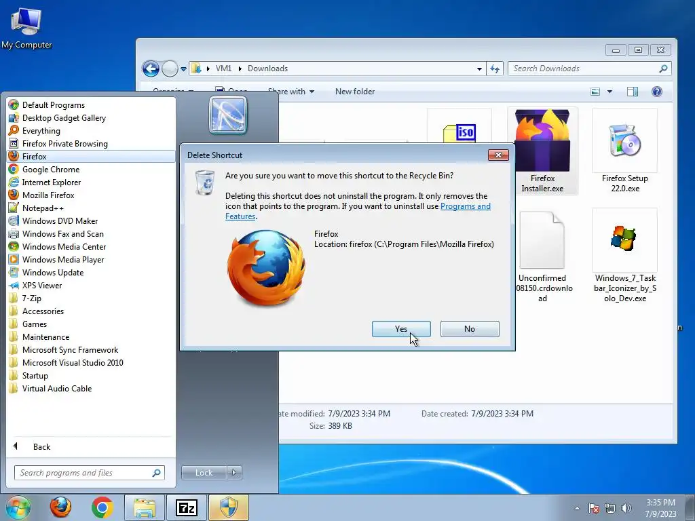This screenshot has height=521, width=695.
Task: Toggle the preview pane icon
Action: [x=633, y=92]
